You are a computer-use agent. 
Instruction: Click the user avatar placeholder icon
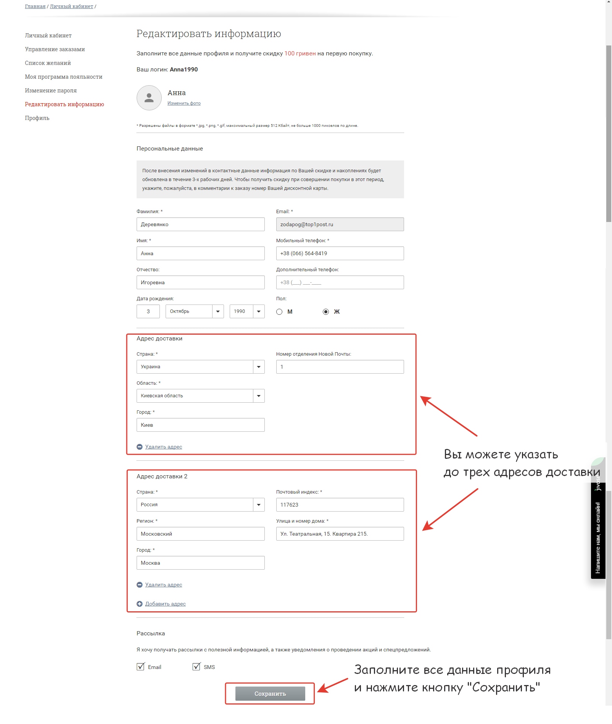(149, 98)
